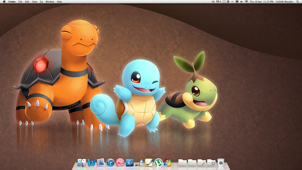Open the Apple menu
The image size is (302, 170).
click(x=4, y=2)
